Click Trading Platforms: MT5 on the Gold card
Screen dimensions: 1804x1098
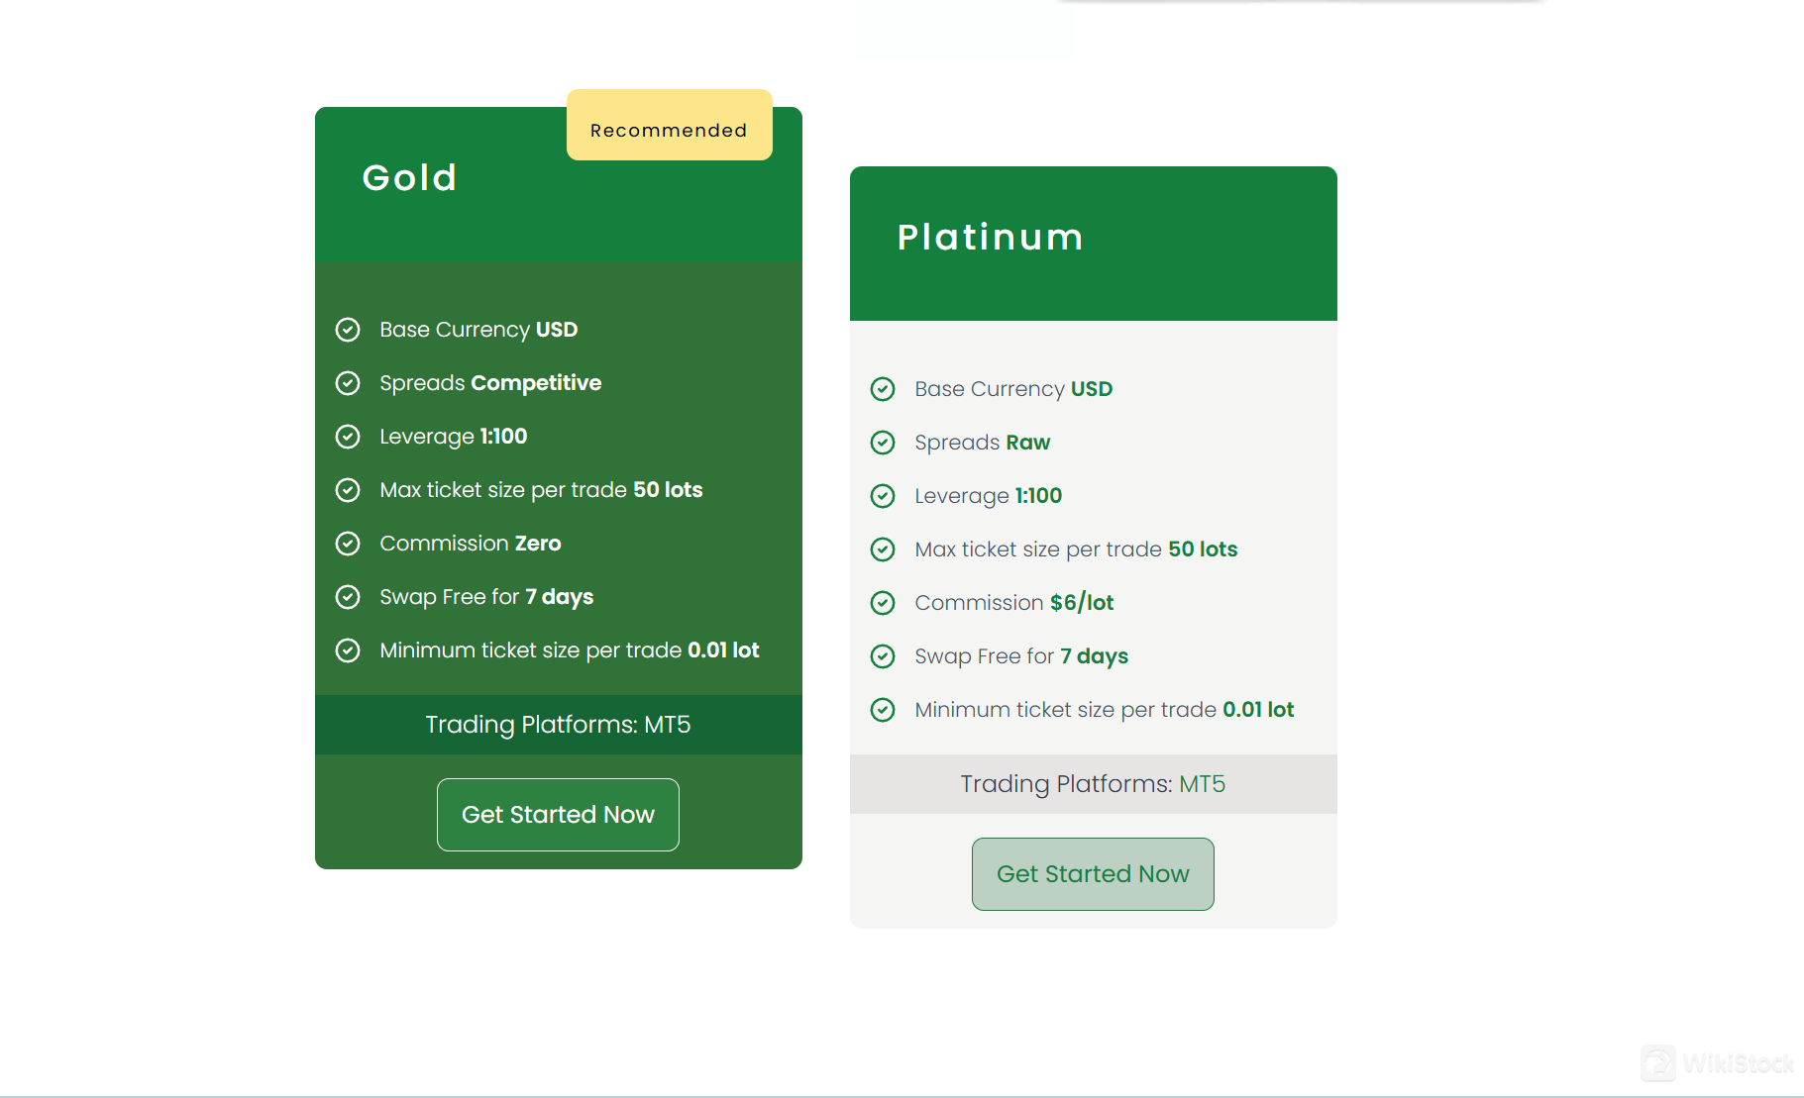[x=558, y=724]
